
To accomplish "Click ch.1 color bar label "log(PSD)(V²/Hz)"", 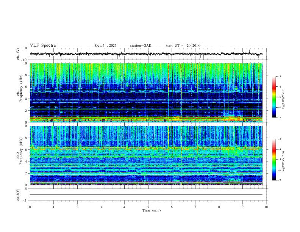I will [x=284, y=99].
